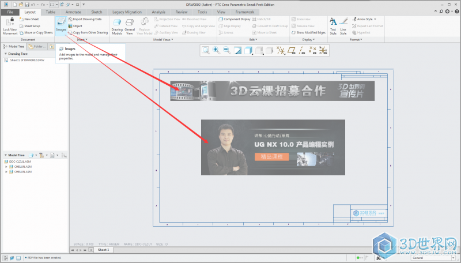The image size is (461, 263).
Task: Expand the Edit group
Action: 253,40
